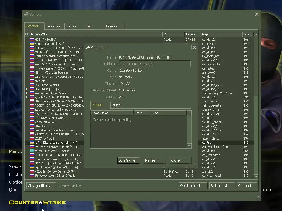Viewport: 282px width, 211px height.
Task: Sort player list by Score header
Action: click(142, 113)
